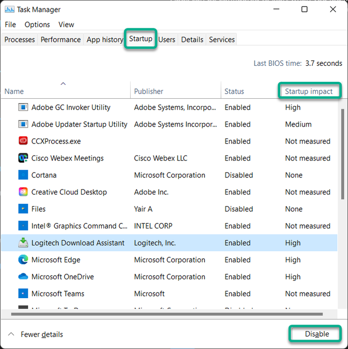Select the Cisco Webex Meetings name
Viewport: 348px width, 349px height.
(x=67, y=158)
